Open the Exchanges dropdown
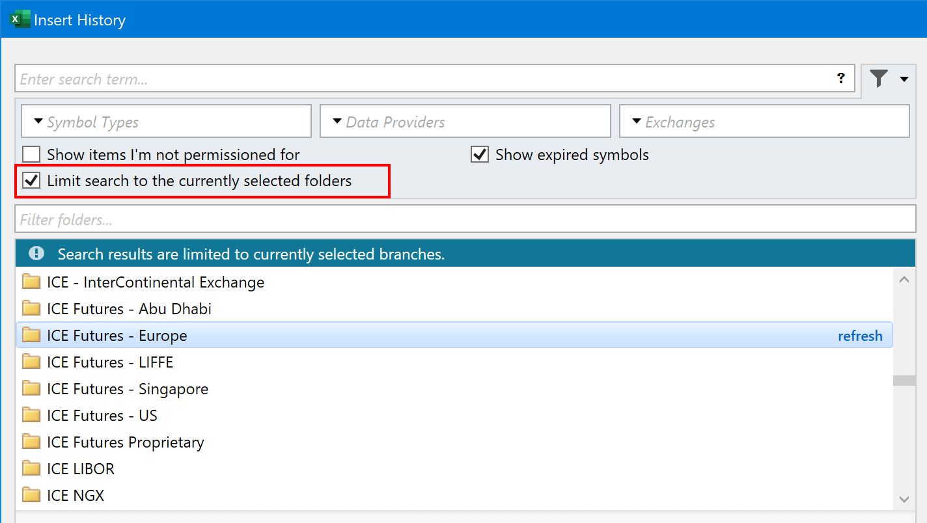This screenshot has height=523, width=927. tap(764, 122)
